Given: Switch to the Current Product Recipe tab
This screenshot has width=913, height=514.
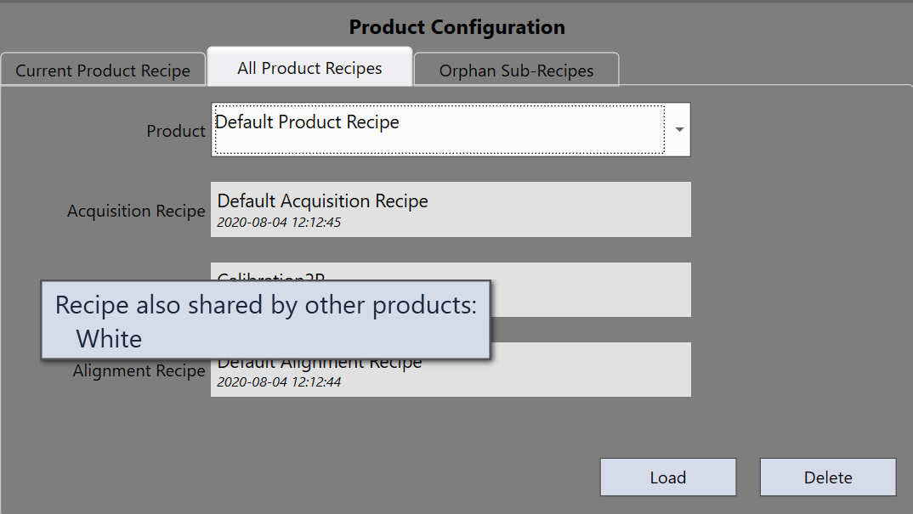Looking at the screenshot, I should click(x=103, y=71).
